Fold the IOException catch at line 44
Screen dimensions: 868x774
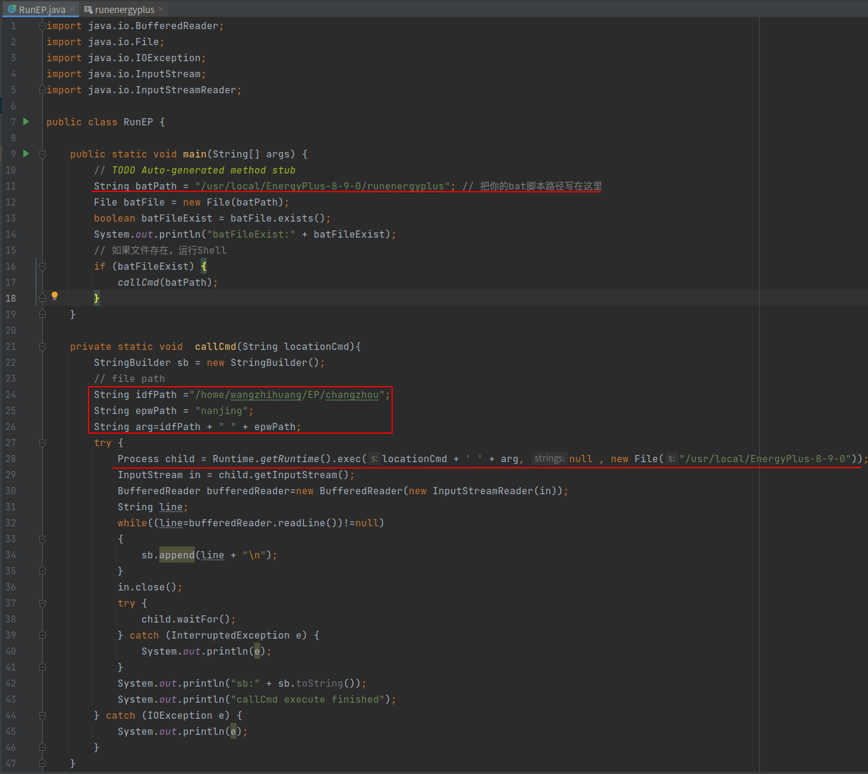click(x=42, y=715)
